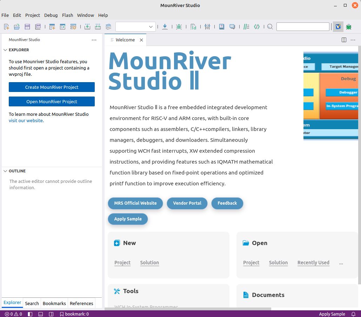Follow the 'visit our website' link
Screen dimensions: 361x317
click(x=26, y=120)
